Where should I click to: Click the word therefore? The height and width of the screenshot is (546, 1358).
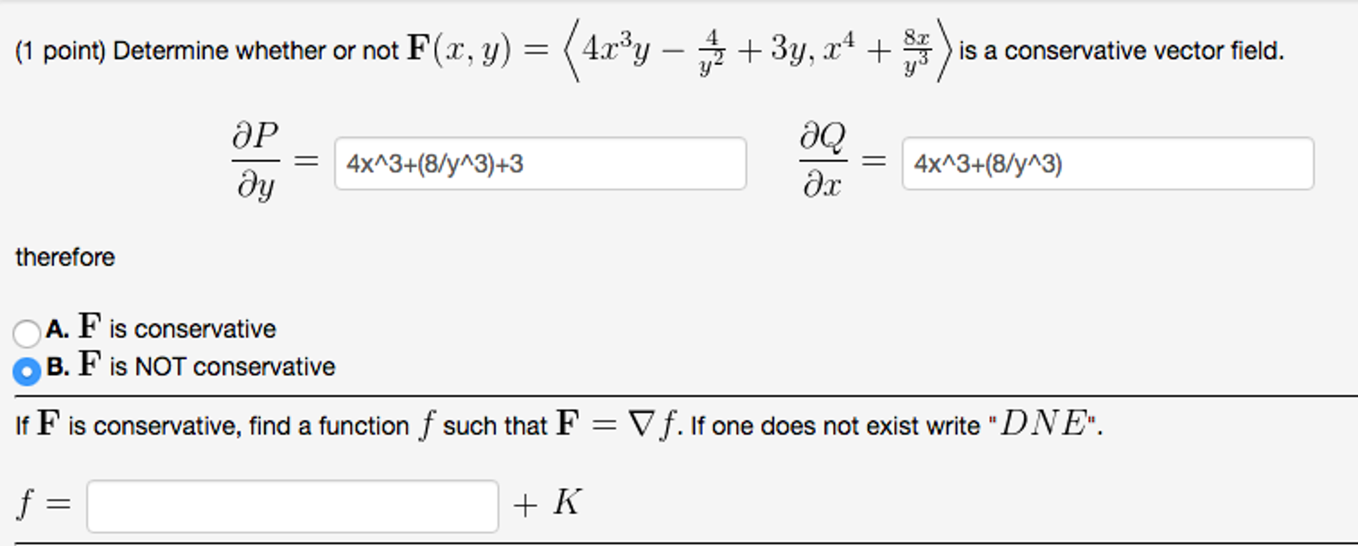point(63,257)
